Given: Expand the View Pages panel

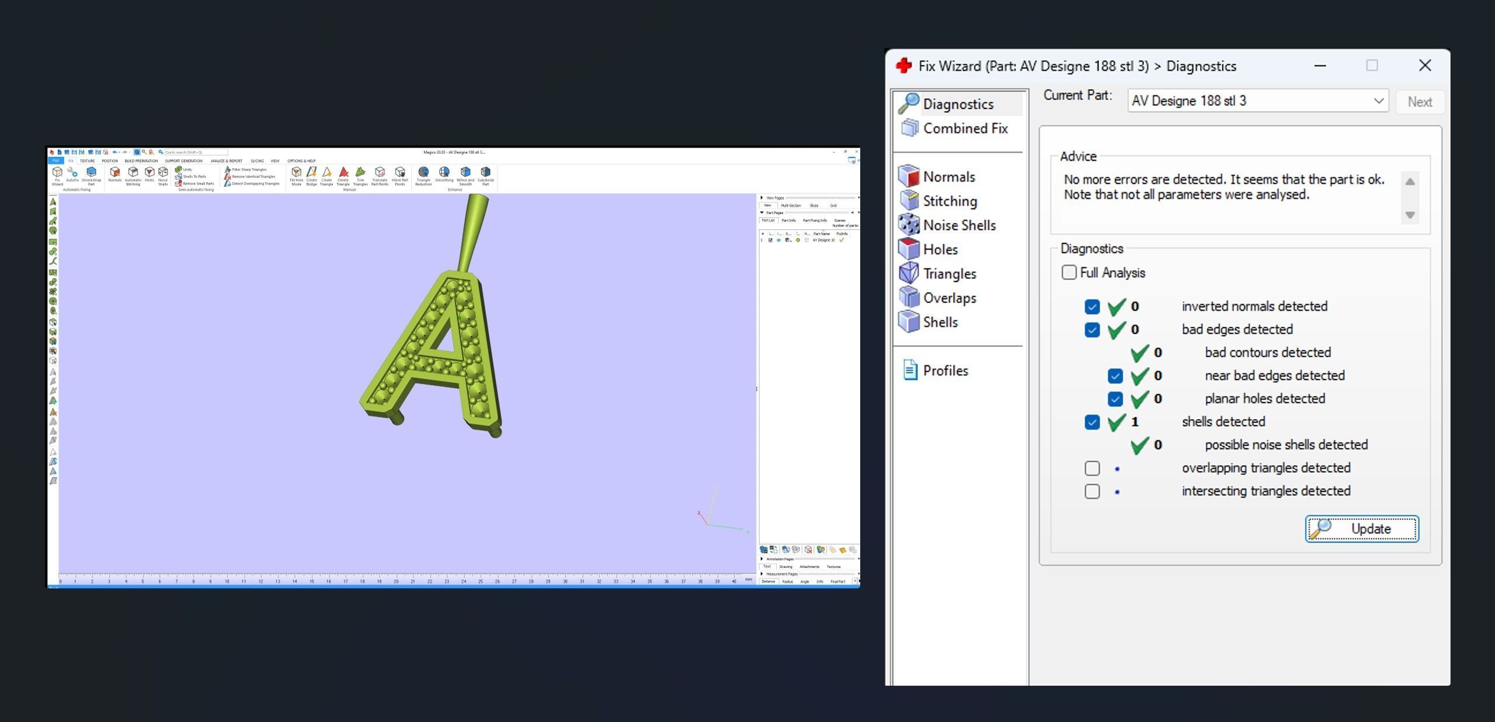Looking at the screenshot, I should pos(762,198).
